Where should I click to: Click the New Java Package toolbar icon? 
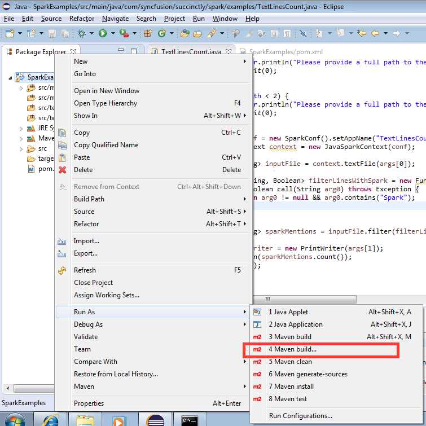click(148, 33)
